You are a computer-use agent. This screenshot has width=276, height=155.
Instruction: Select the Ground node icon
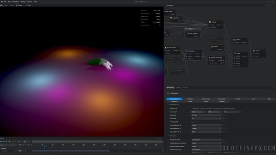click(212, 46)
